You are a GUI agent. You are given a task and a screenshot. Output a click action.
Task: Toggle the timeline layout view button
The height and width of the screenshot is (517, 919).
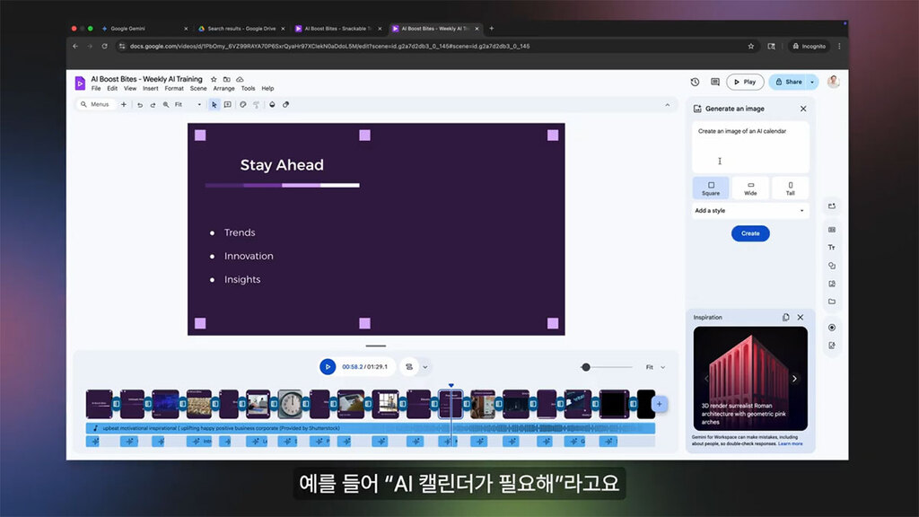[x=409, y=367]
